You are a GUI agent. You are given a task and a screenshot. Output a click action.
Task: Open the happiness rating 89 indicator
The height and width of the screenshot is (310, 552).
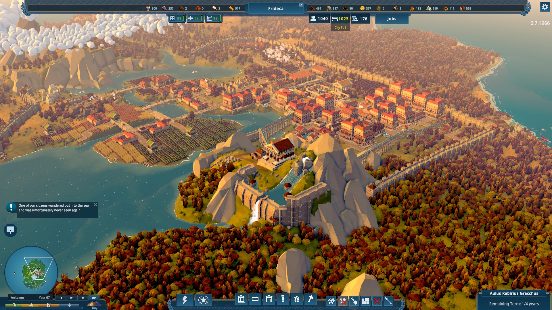coord(176,18)
